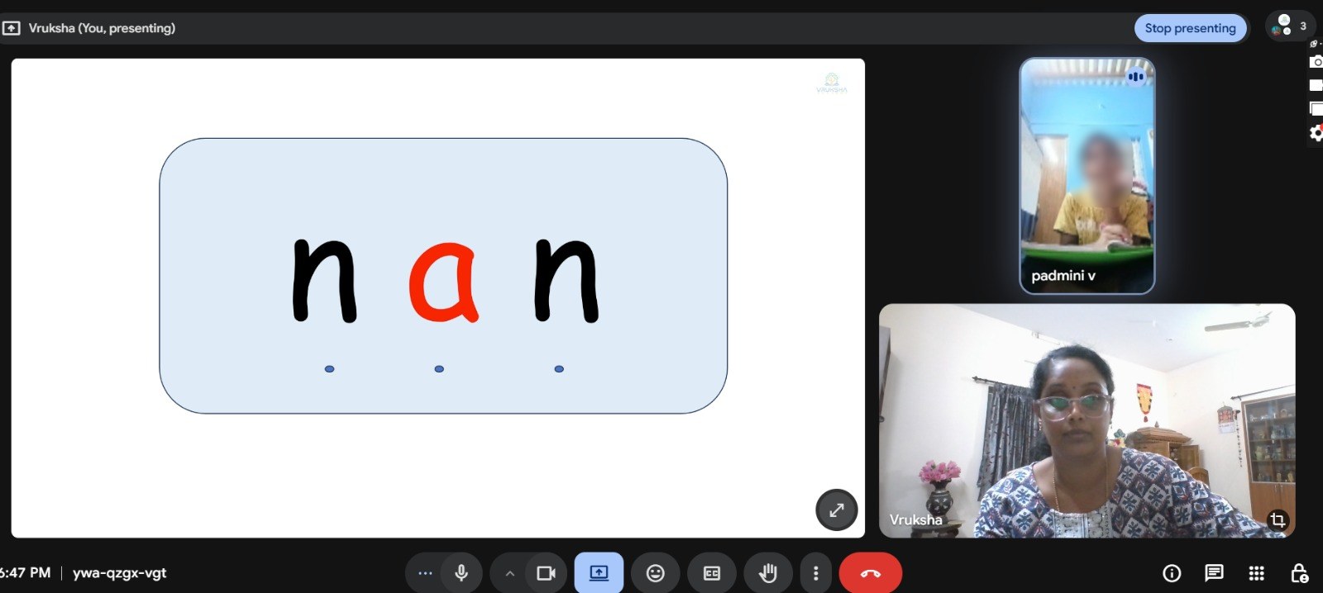The height and width of the screenshot is (593, 1323).
Task: Click meeting code ywa-qzgx-vgt
Action: [x=119, y=572]
